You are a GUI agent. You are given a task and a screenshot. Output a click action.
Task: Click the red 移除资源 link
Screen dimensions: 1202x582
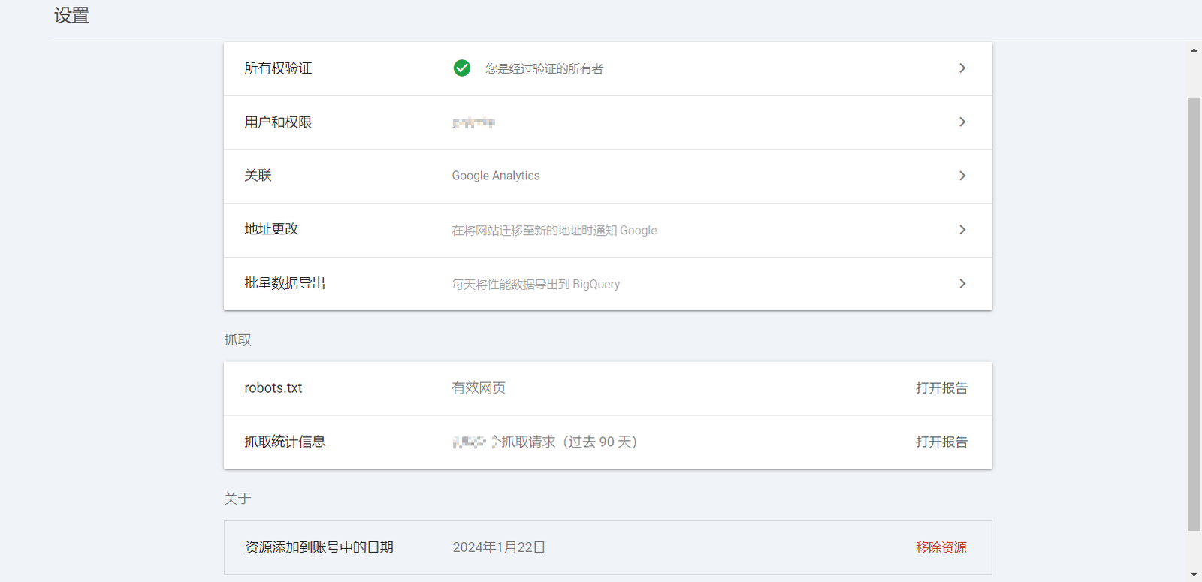941,547
